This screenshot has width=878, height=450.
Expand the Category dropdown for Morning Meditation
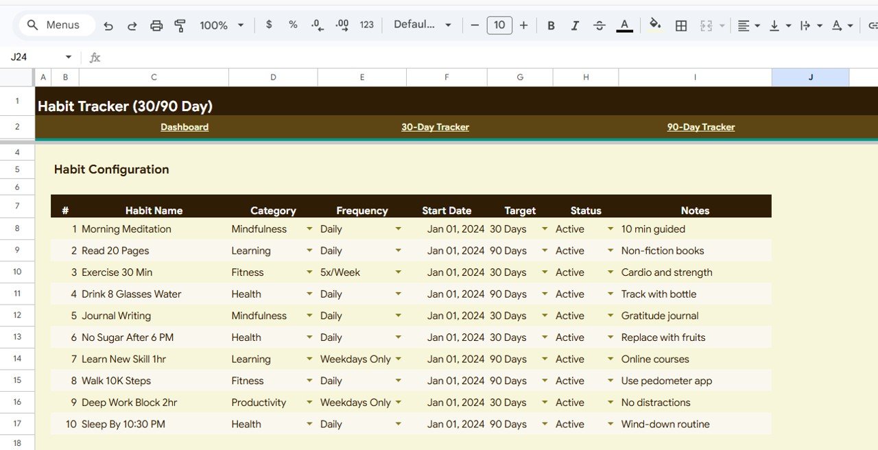309,229
